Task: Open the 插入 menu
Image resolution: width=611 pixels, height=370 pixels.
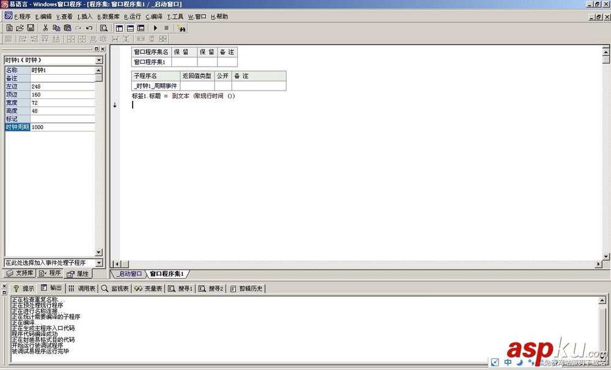Action: [85, 17]
